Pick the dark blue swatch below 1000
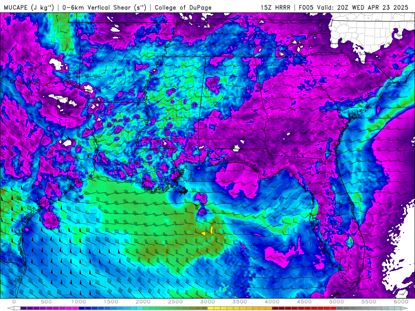415x311 pixels. click(x=82, y=308)
